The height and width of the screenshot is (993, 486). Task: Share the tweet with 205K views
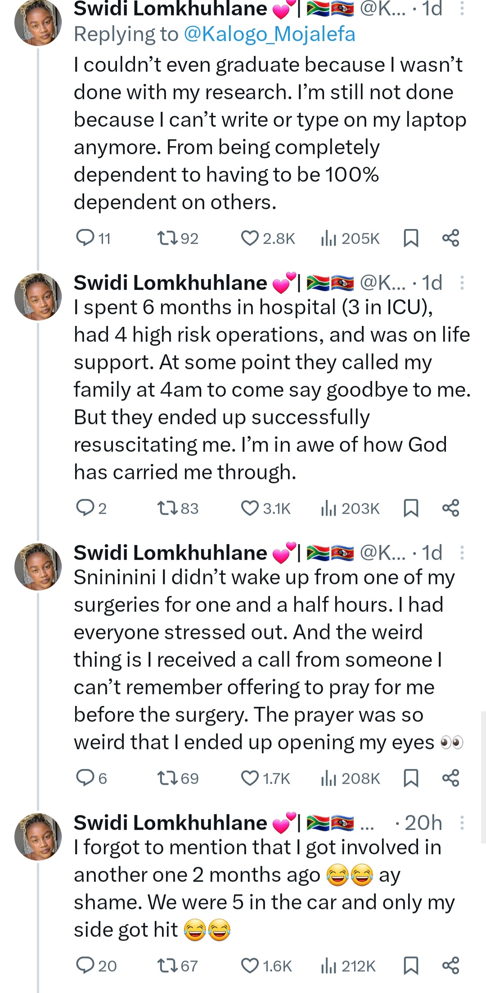coord(450,238)
